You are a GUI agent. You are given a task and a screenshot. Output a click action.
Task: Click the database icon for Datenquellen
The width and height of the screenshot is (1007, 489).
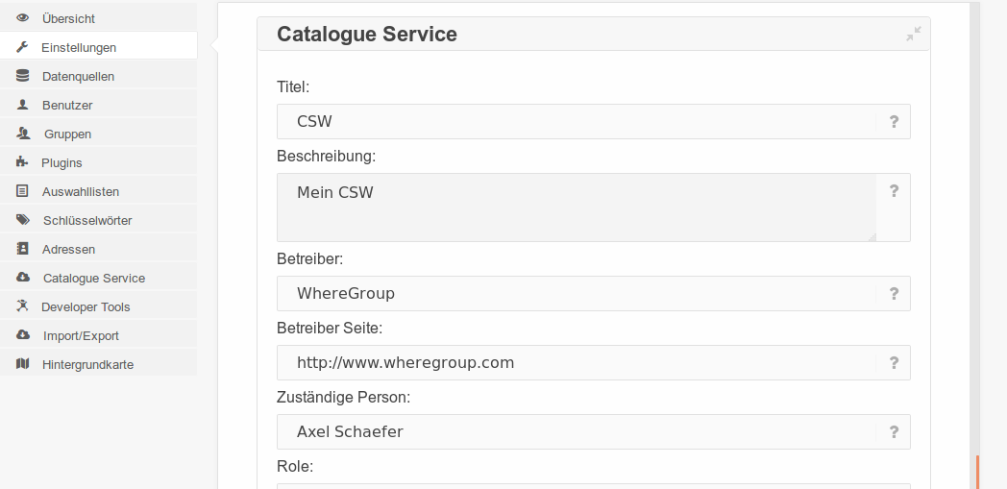pyautogui.click(x=22, y=76)
